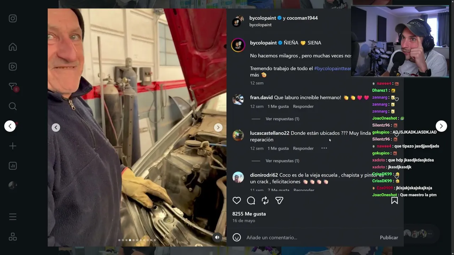Focus the 'Añade un comentario...' field
This screenshot has width=454, height=255.
(x=310, y=237)
